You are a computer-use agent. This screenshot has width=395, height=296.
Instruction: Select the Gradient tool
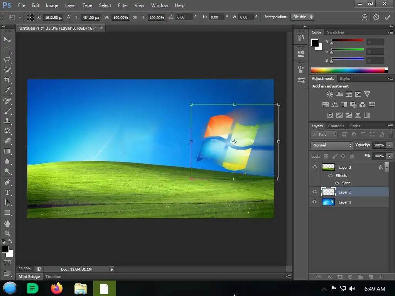click(x=7, y=151)
